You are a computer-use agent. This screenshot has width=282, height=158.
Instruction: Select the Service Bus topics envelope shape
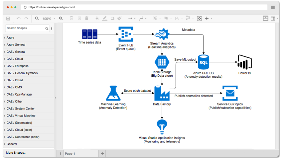[x=230, y=93]
